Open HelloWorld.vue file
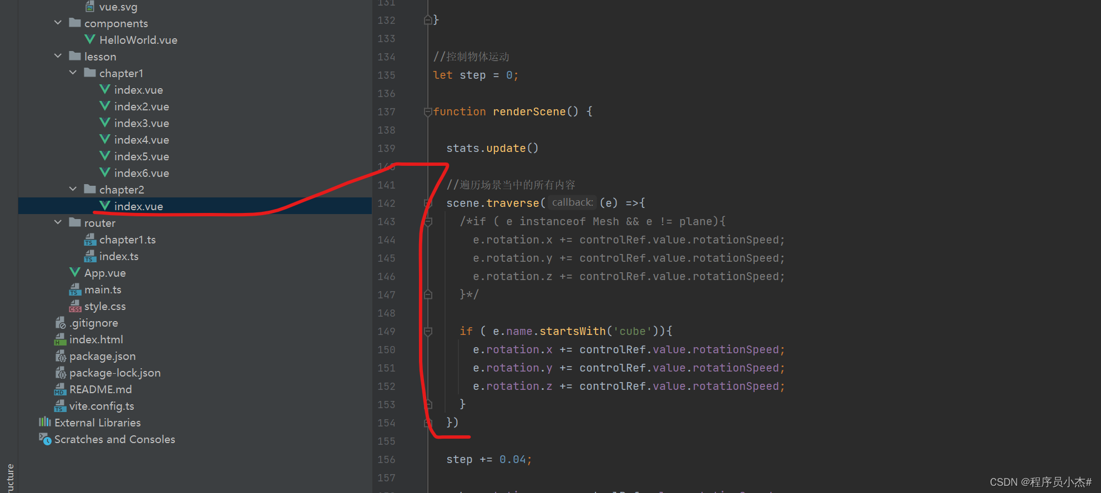This screenshot has width=1101, height=493. click(138, 40)
